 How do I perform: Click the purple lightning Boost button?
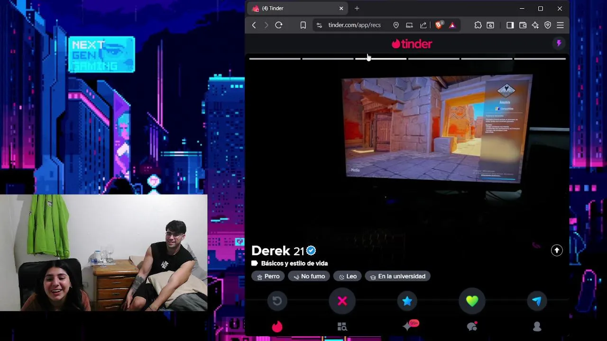[559, 44]
